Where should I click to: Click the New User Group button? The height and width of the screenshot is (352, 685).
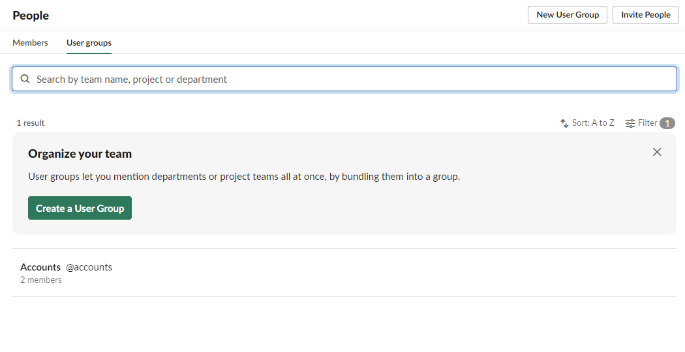pyautogui.click(x=567, y=15)
